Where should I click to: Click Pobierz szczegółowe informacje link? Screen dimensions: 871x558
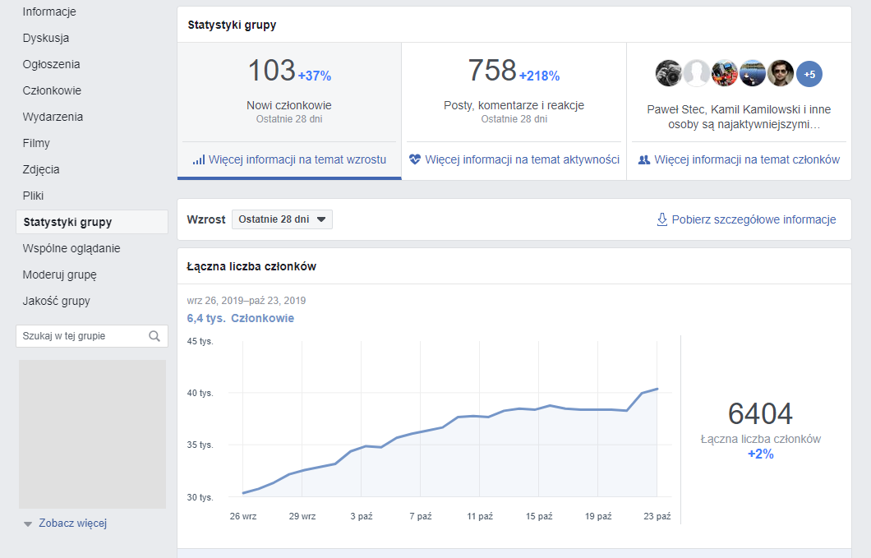click(x=753, y=219)
